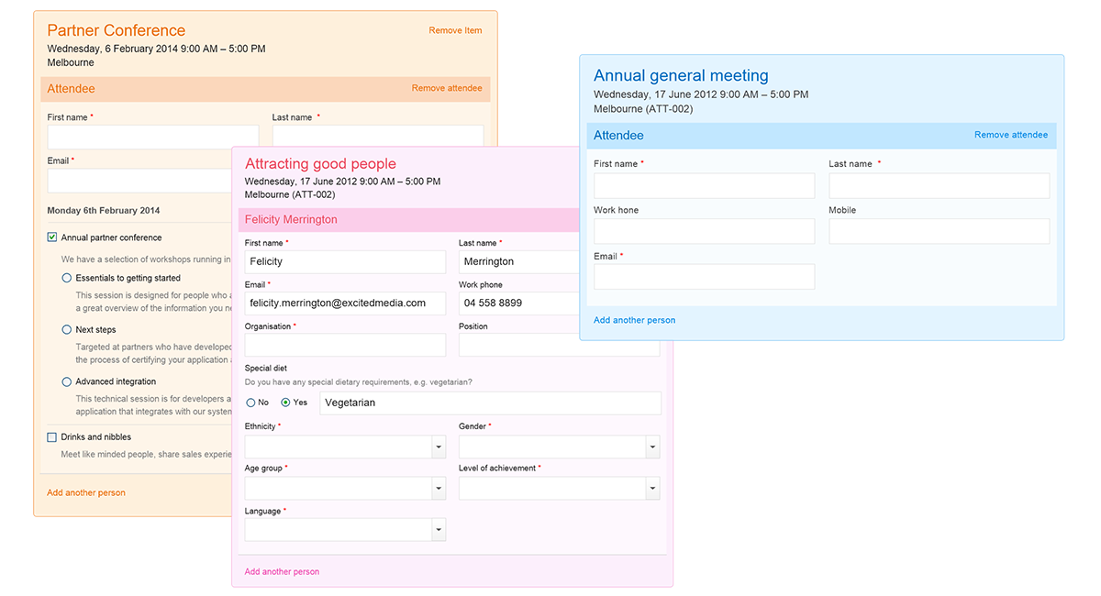Click the Vegetarian diet text field
Image resolution: width=1101 pixels, height=596 pixels.
coord(490,403)
